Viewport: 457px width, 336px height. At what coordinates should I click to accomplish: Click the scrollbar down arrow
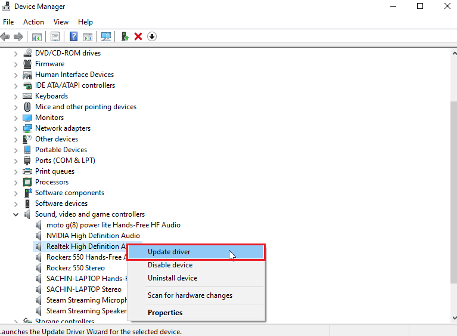(454, 318)
